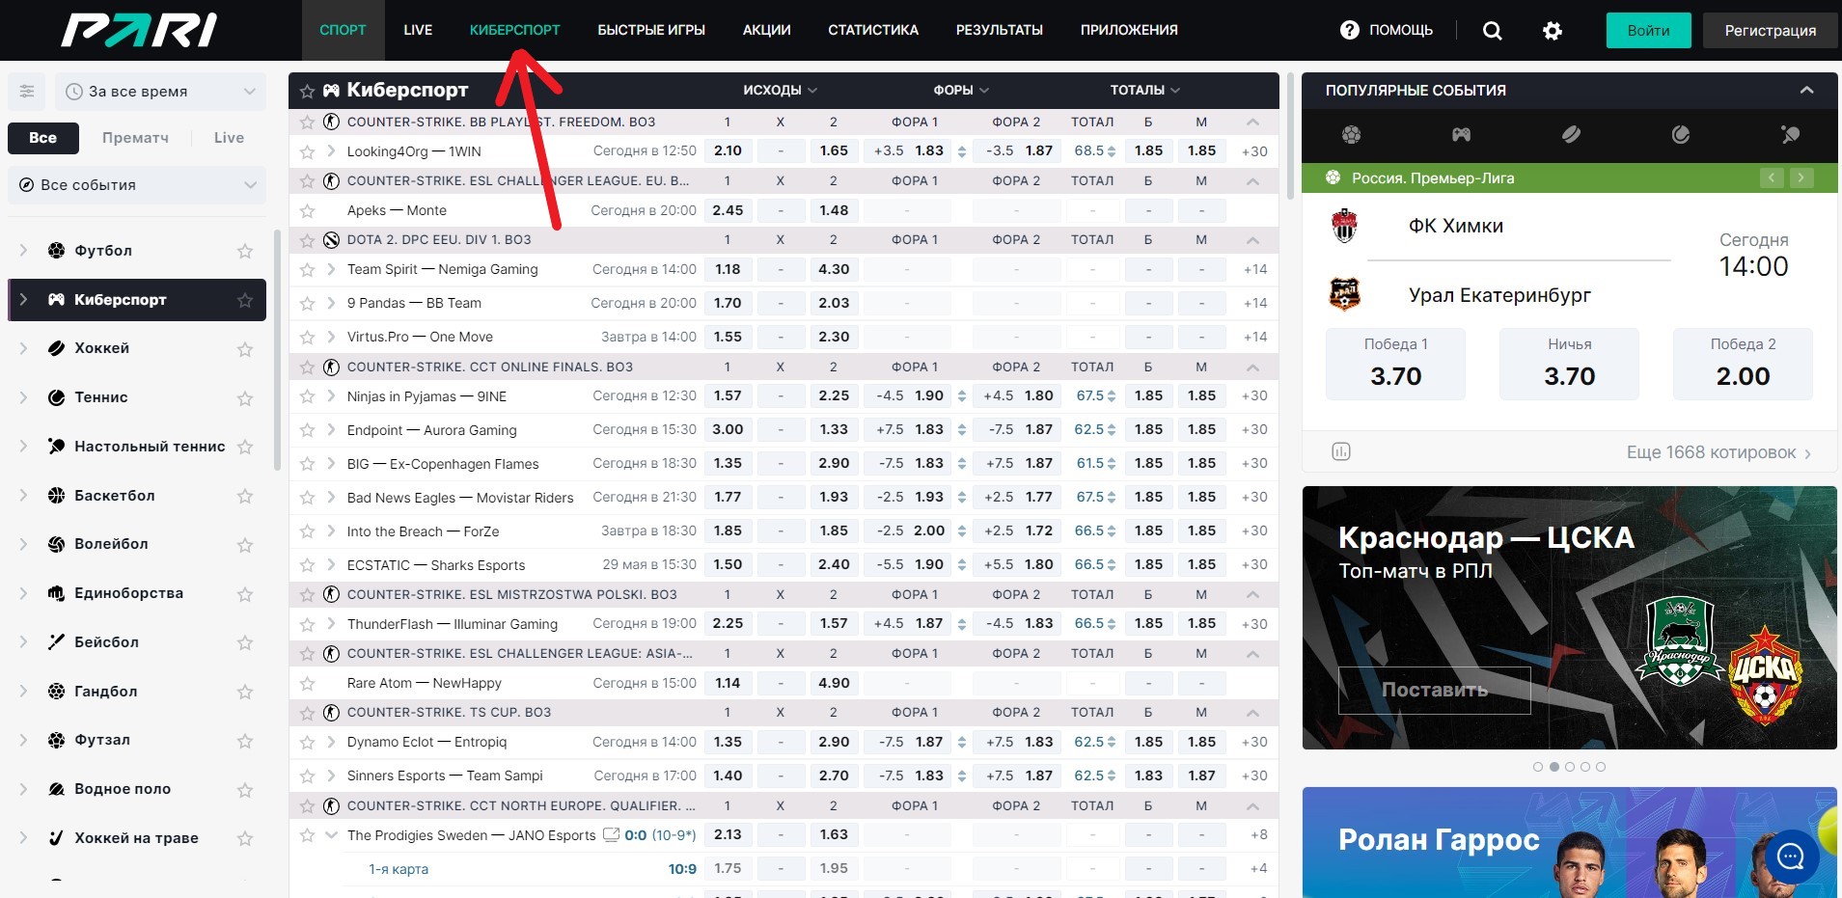Select gamepad icon in popular events
Viewport: 1842px width, 898px height.
pyautogui.click(x=1462, y=134)
